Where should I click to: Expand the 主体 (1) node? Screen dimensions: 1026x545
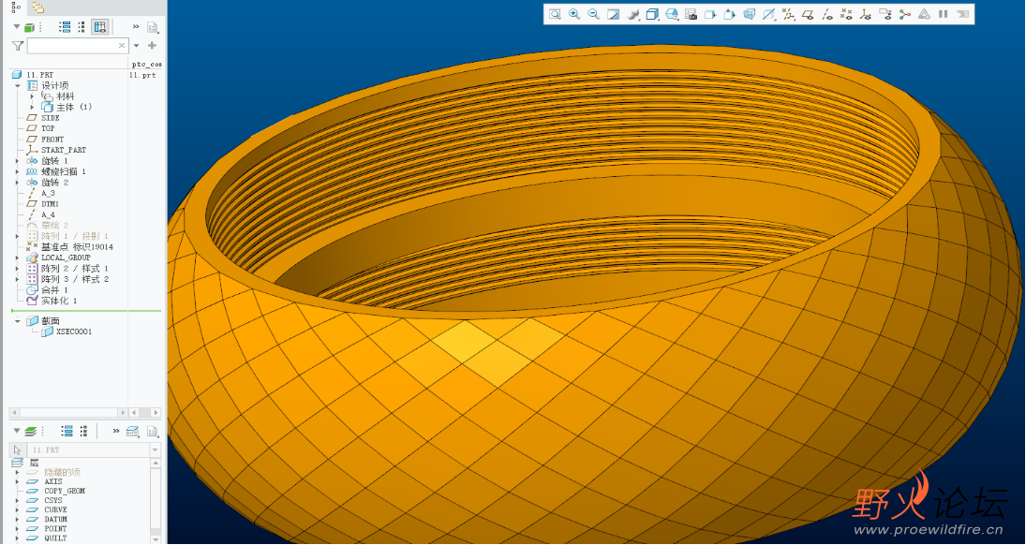pyautogui.click(x=32, y=108)
